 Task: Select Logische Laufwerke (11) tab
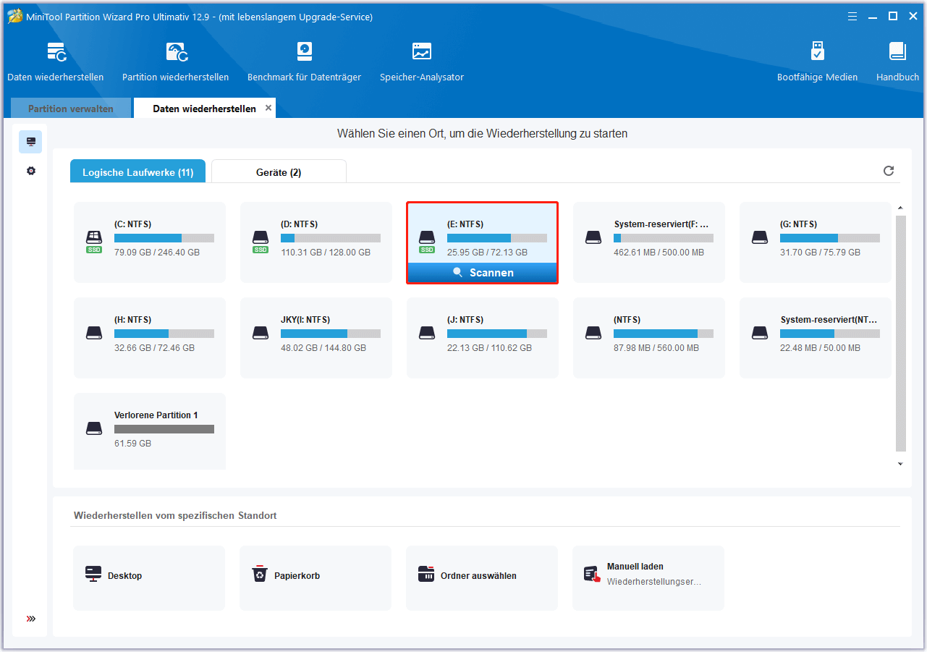coord(137,172)
